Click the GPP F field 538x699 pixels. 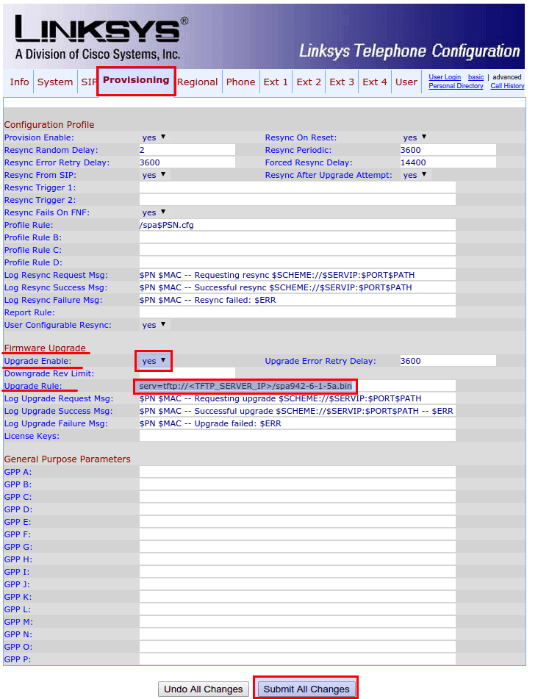tap(298, 534)
